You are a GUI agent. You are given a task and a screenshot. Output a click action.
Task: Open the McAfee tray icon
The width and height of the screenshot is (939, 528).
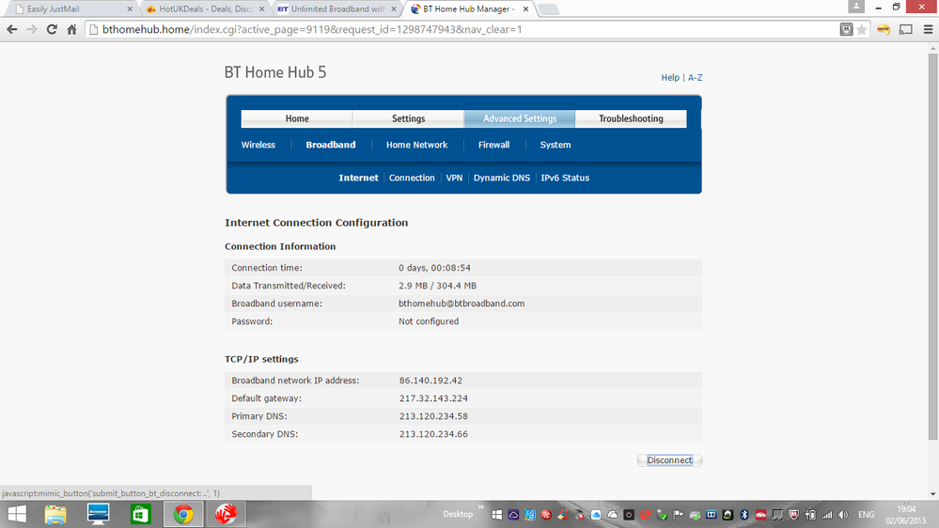[x=793, y=515]
